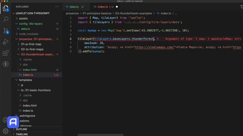Open Run and Debug view icon
243x136 pixels.
6,42
